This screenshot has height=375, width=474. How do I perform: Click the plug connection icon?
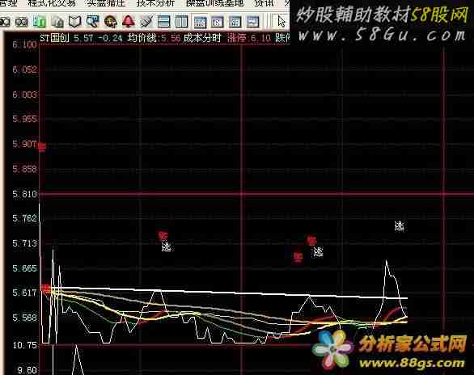[x=146, y=21]
